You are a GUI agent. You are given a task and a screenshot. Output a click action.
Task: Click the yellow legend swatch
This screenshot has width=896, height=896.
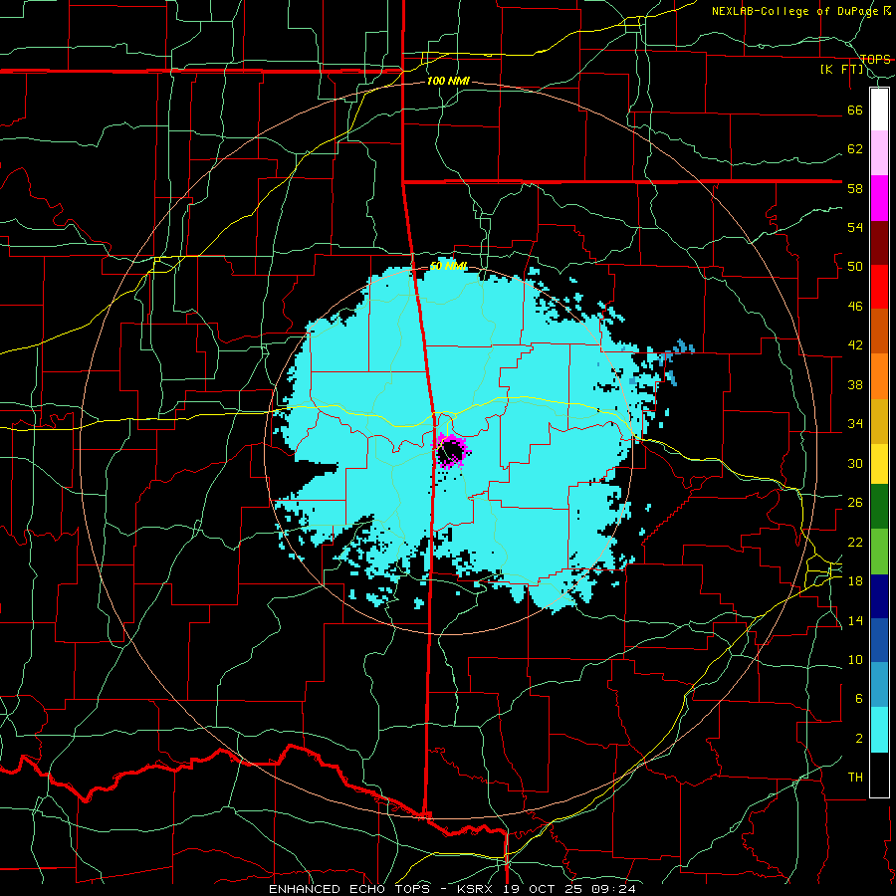[x=879, y=464]
